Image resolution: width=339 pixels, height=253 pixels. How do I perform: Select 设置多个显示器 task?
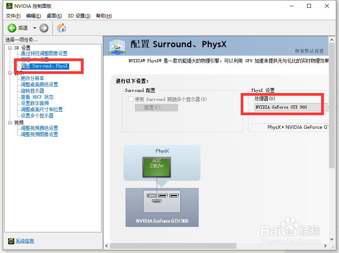[x=37, y=116]
